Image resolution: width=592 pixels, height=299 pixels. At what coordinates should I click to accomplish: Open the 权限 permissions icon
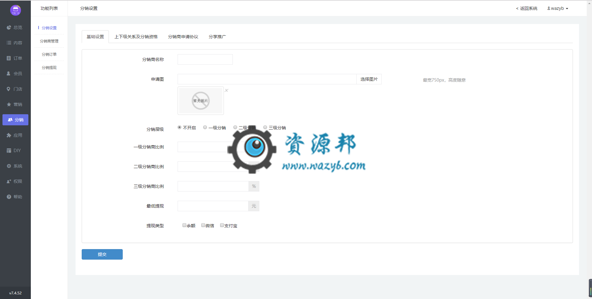click(x=9, y=181)
